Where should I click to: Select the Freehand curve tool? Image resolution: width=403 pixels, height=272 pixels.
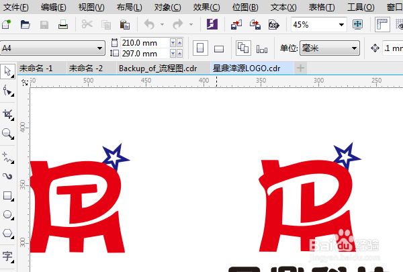(8, 157)
